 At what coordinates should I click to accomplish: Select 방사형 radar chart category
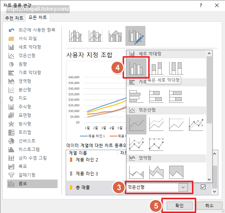point(32,124)
